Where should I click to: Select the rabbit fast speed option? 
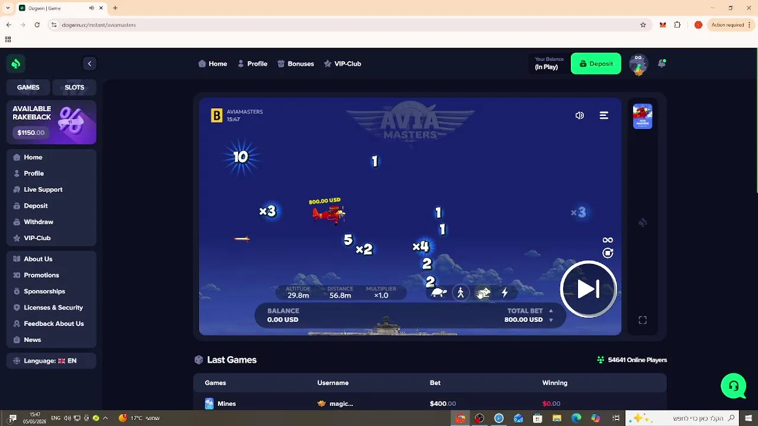coord(483,292)
